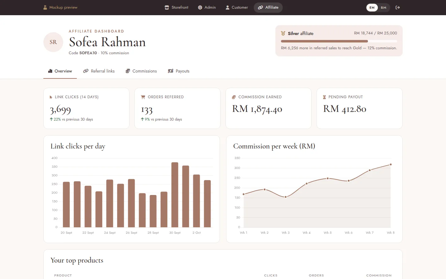
Task: Click the Admin globe icon
Action: [x=200, y=7]
